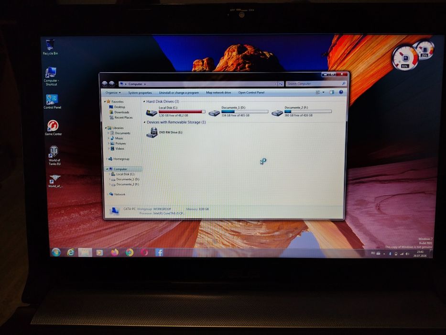Screen dimensions: 446x335
Task: Click the network signal tray icon
Action: 402,254
